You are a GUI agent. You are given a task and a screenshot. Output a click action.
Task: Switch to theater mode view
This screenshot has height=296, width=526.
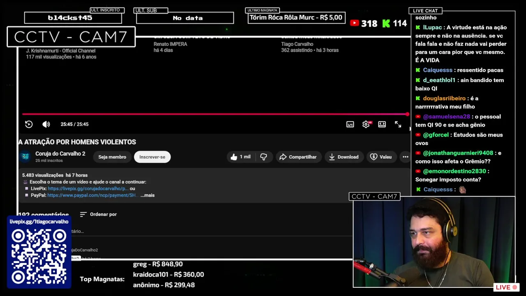[382, 124]
